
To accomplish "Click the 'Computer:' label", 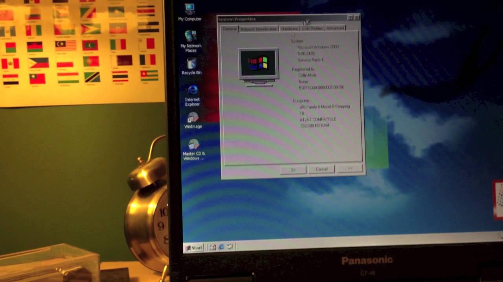I will pyautogui.click(x=301, y=101).
